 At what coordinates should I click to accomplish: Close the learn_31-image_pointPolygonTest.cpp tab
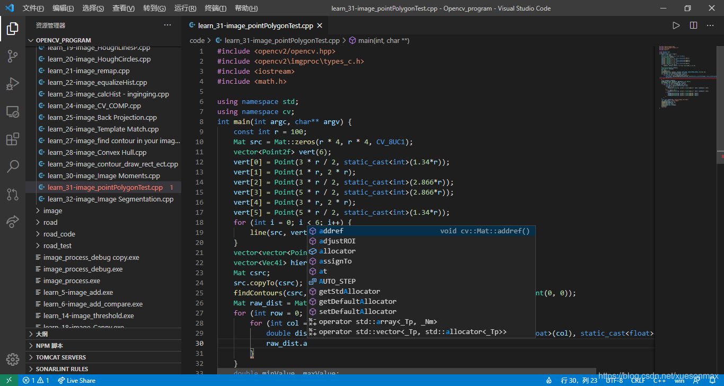tap(321, 25)
